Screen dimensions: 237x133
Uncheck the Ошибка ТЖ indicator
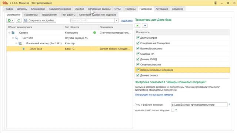(x=138, y=54)
